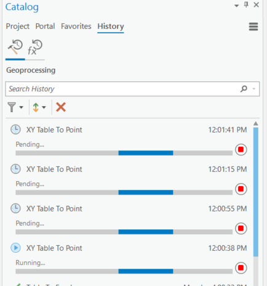This screenshot has height=286, width=267.
Task: Switch to the Project tab
Action: click(18, 27)
